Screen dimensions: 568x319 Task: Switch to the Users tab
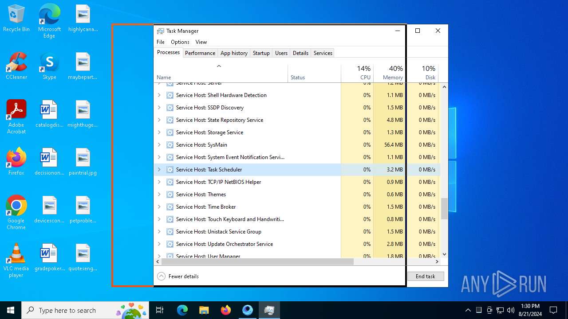281,53
